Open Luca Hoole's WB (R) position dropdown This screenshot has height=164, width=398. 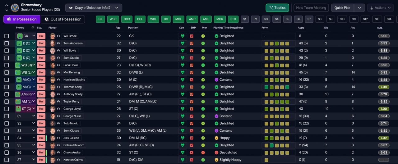(x=25, y=65)
